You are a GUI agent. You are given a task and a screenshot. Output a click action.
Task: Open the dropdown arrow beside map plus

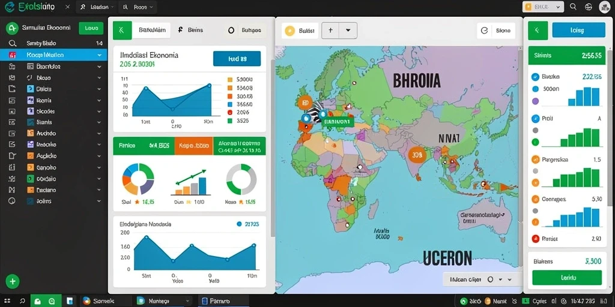(348, 31)
